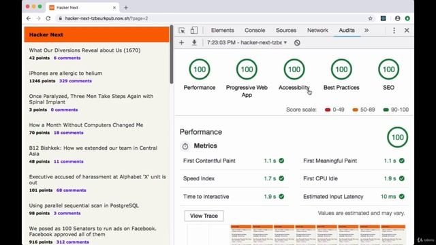436x245 pixels.
Task: Switch to the Network tab
Action: point(317,30)
